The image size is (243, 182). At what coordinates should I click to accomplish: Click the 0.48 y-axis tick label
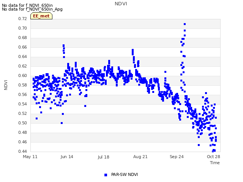pos(23,132)
